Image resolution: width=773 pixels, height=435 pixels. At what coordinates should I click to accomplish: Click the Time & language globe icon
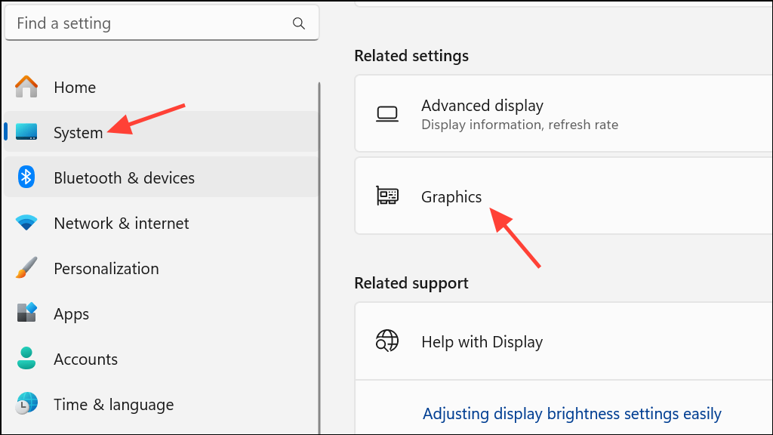point(26,403)
